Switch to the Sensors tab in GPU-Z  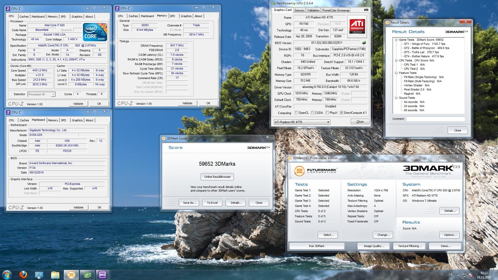pyautogui.click(x=299, y=10)
